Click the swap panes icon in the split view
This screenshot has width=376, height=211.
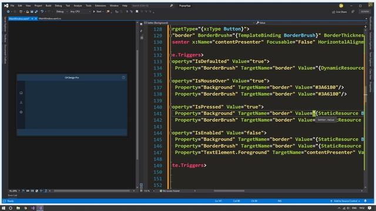(x=141, y=31)
